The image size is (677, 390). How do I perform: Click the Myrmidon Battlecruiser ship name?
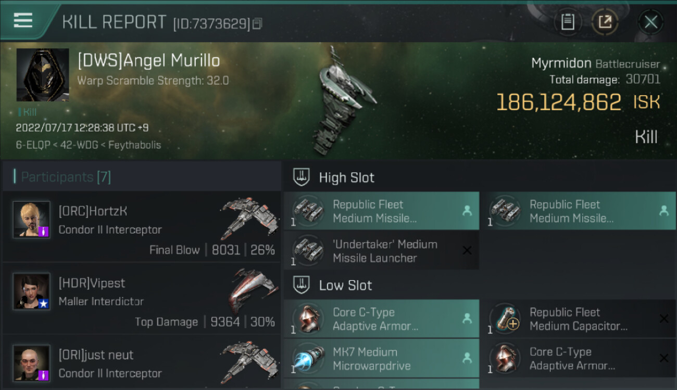pyautogui.click(x=595, y=63)
